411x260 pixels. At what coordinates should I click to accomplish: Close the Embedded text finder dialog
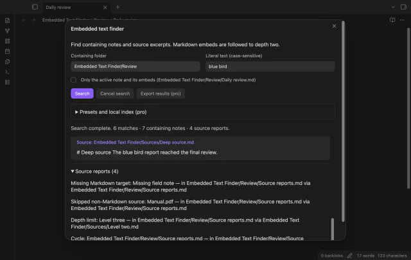(334, 26)
